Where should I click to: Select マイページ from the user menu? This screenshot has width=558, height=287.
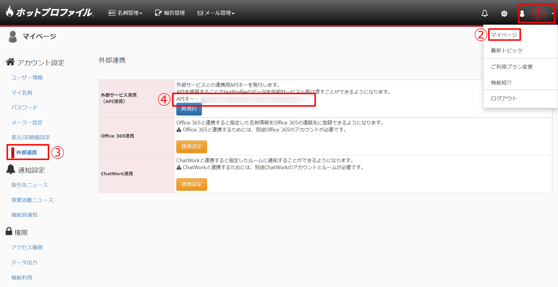click(504, 35)
